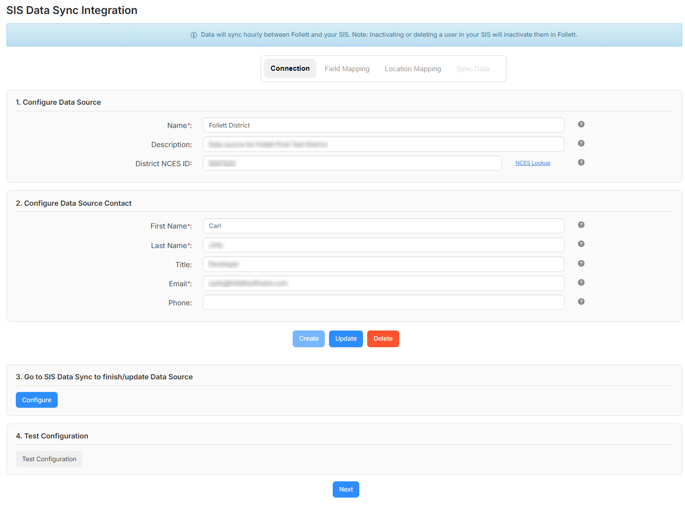Click the SIS Data Sync Integration page heading
The image size is (685, 505).
pos(72,10)
